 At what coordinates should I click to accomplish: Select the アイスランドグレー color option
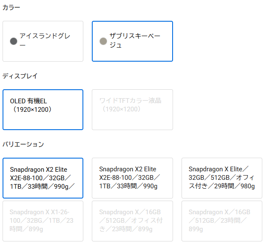pos(43,41)
